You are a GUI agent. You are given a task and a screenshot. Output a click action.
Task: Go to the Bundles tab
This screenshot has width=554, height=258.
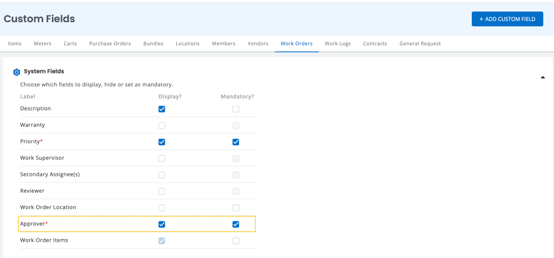click(x=153, y=44)
